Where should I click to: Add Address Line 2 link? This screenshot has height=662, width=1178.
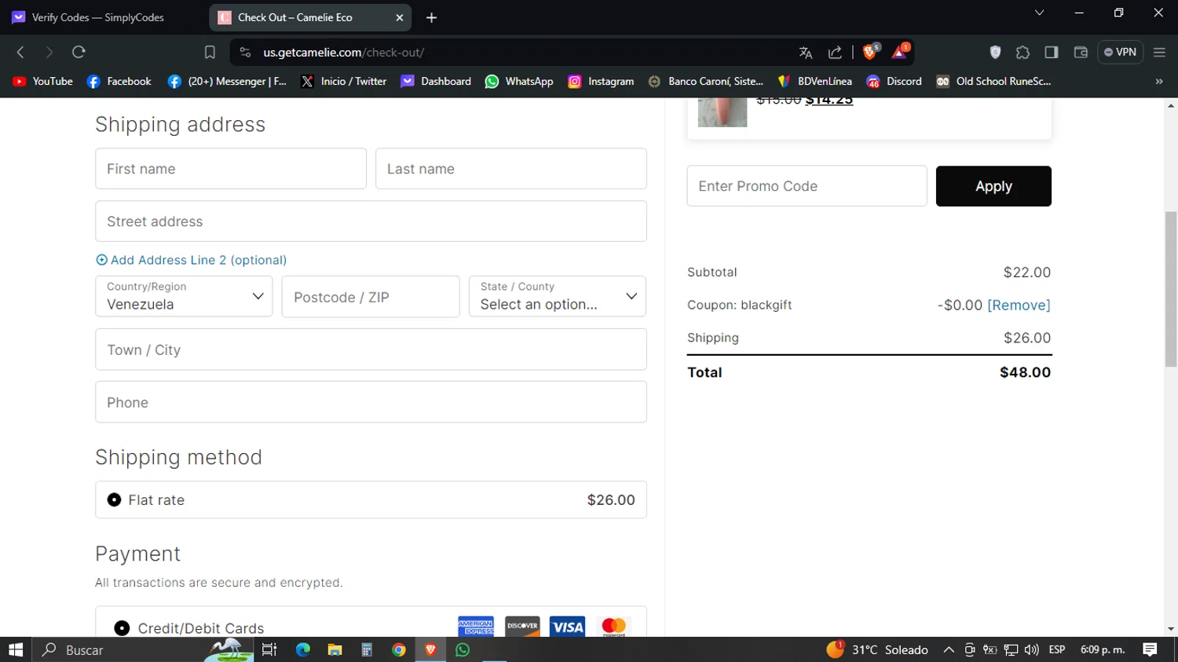(x=191, y=260)
